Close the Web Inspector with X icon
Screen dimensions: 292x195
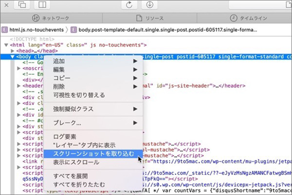click(6, 4)
